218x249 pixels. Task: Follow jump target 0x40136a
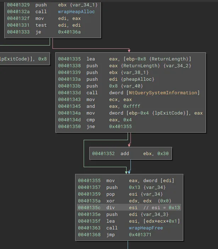(x=69, y=32)
